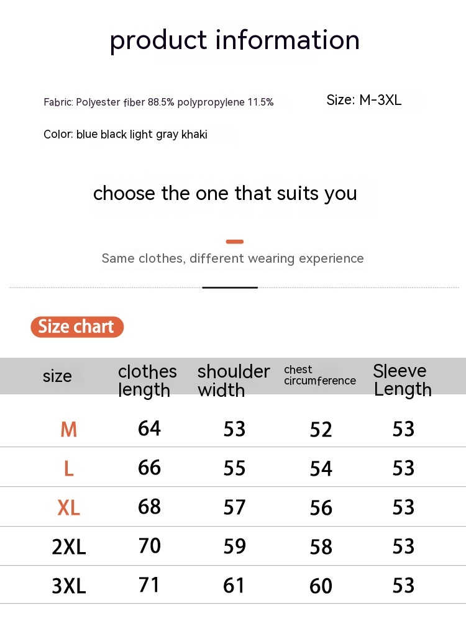The height and width of the screenshot is (626, 466).
Task: Pick the orange XL size label
Action: 68,508
